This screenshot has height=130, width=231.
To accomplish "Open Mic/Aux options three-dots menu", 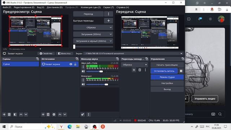I will point(83,80).
